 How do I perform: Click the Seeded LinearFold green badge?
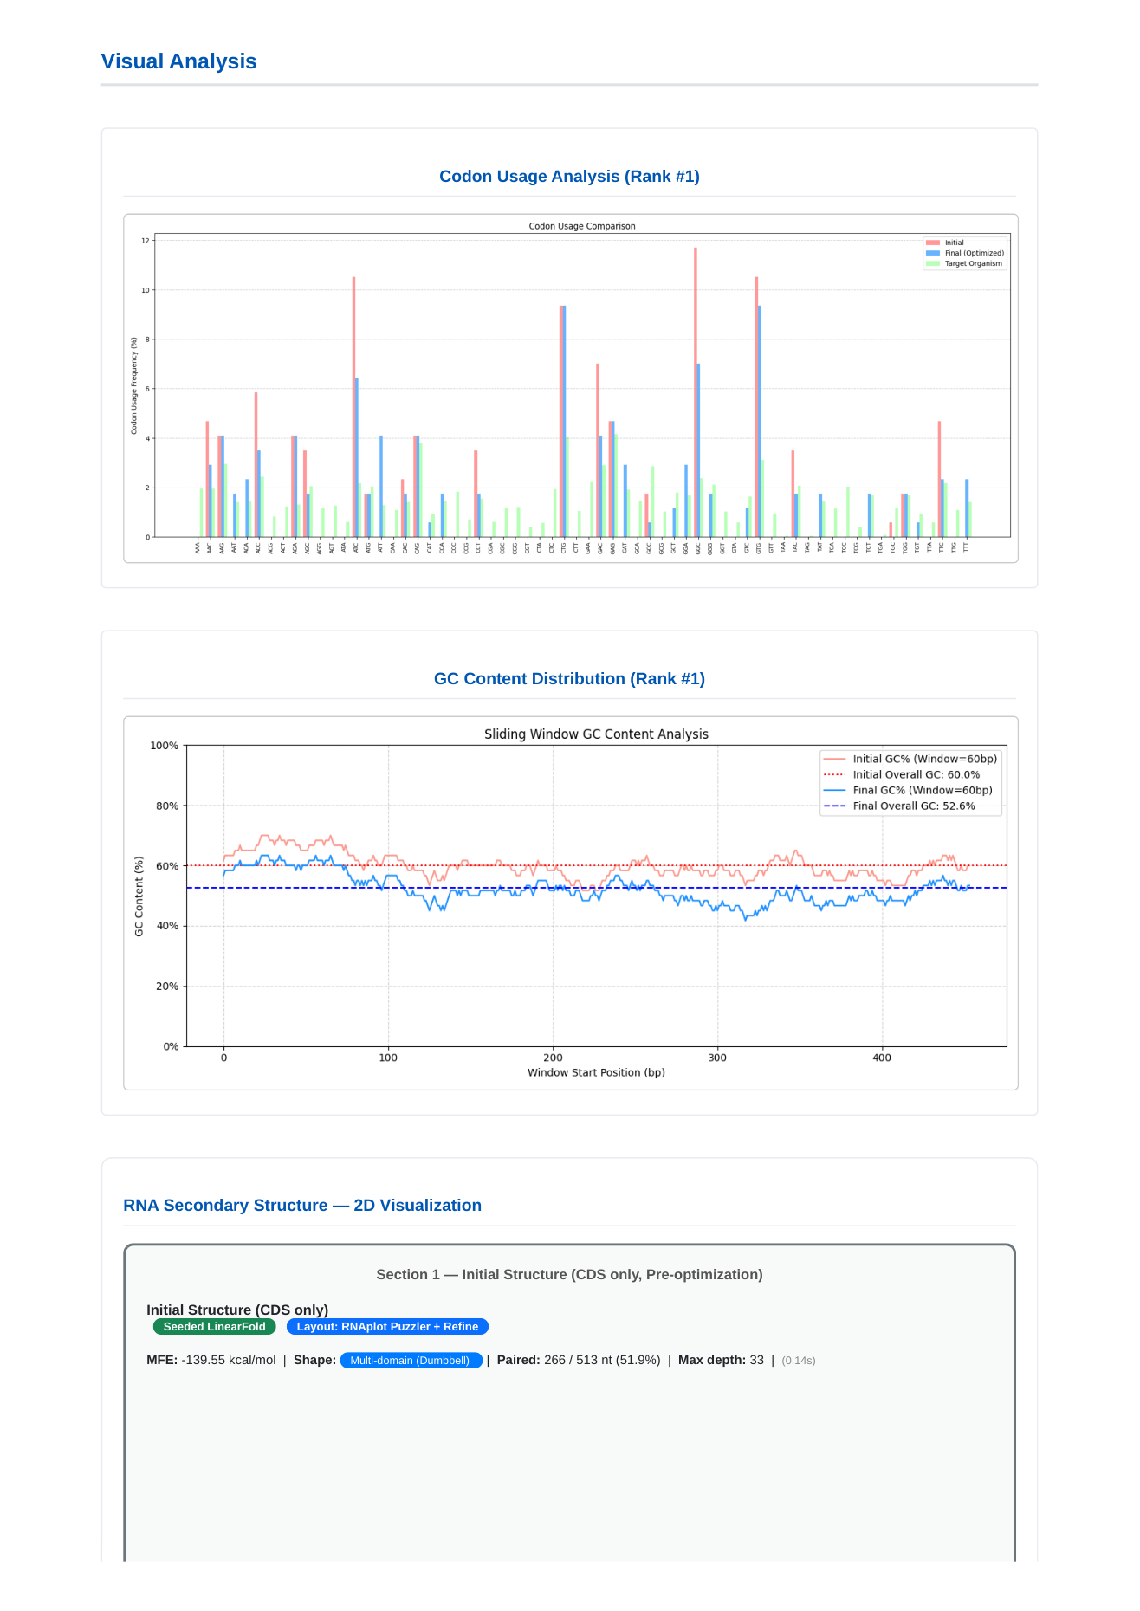(214, 1327)
